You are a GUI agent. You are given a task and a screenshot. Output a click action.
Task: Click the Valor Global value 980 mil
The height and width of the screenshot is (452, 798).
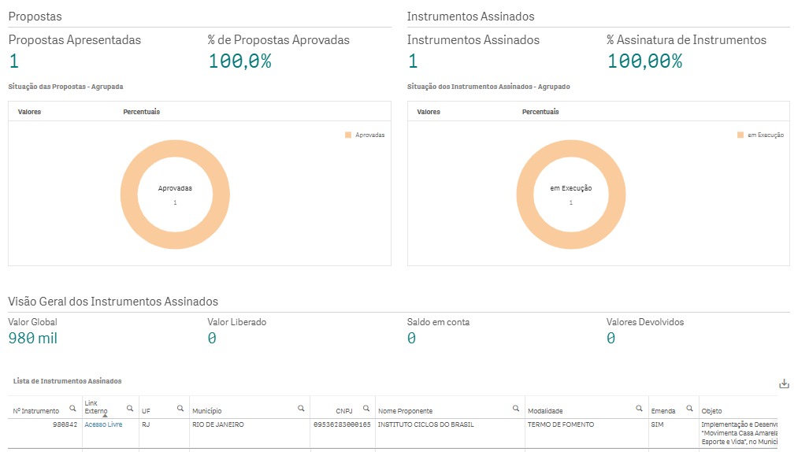pos(32,339)
